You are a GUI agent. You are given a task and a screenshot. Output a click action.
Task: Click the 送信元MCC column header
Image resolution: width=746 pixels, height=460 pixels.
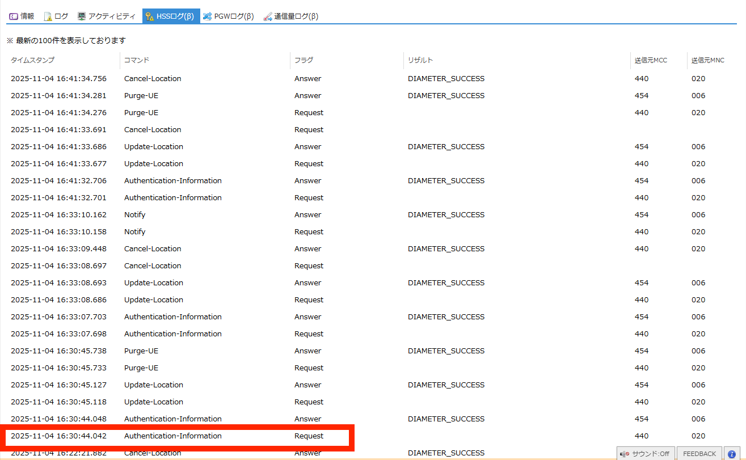651,60
